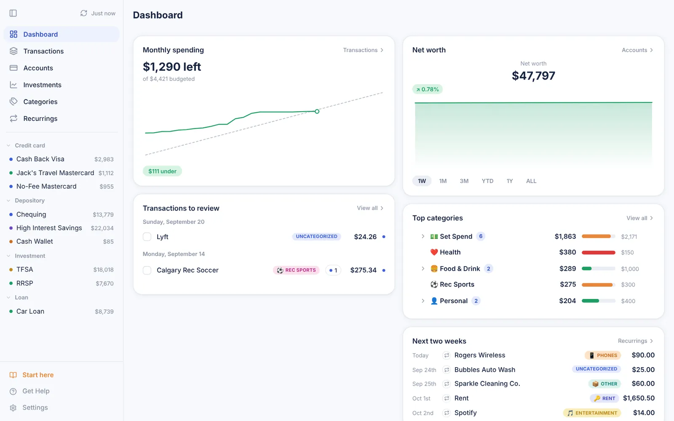Check the Lyft transaction checkbox
This screenshot has width=674, height=421.
[x=147, y=237]
